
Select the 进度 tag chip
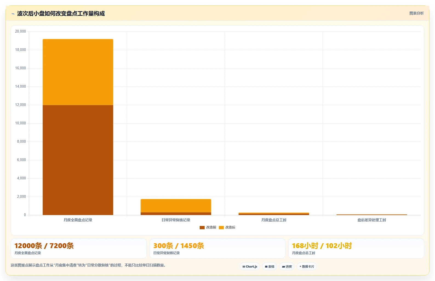[287, 266]
